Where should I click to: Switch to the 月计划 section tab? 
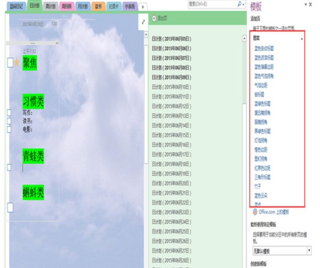83,6
